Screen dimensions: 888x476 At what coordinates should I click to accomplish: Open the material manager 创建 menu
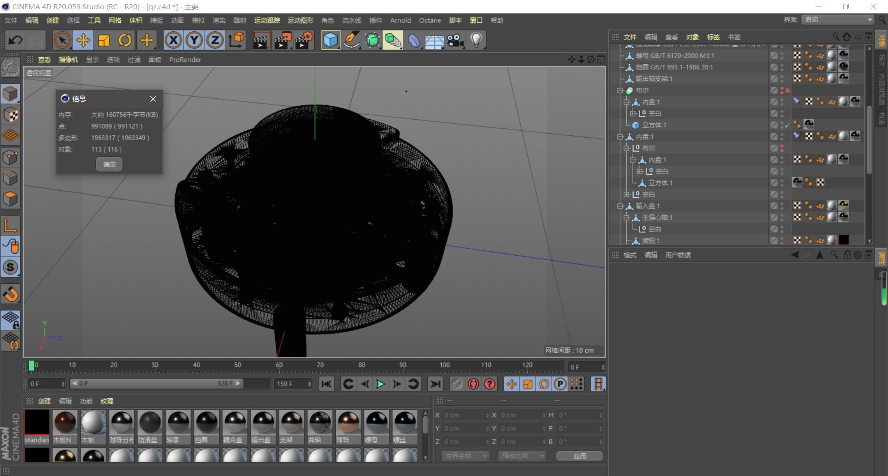coord(44,401)
